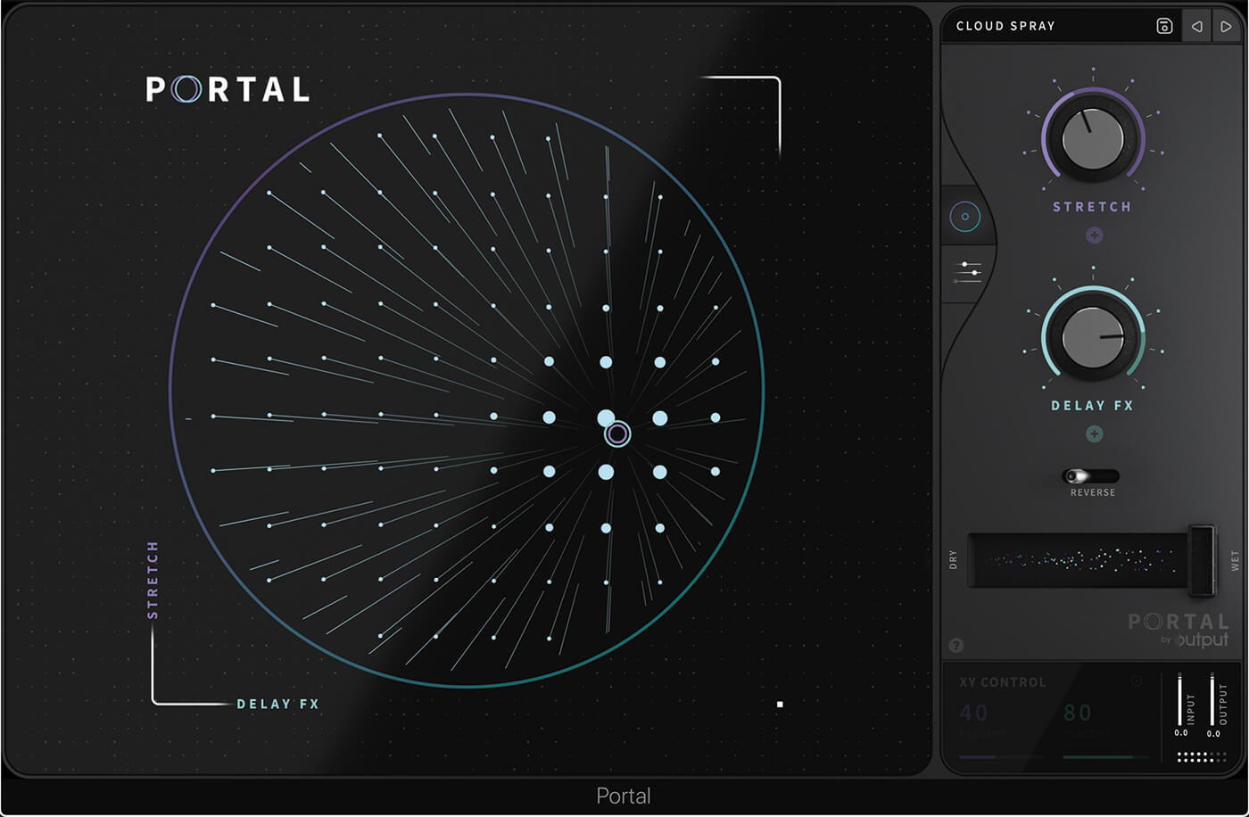Adjust the Input level meter
1249x817 pixels.
[x=1179, y=699]
